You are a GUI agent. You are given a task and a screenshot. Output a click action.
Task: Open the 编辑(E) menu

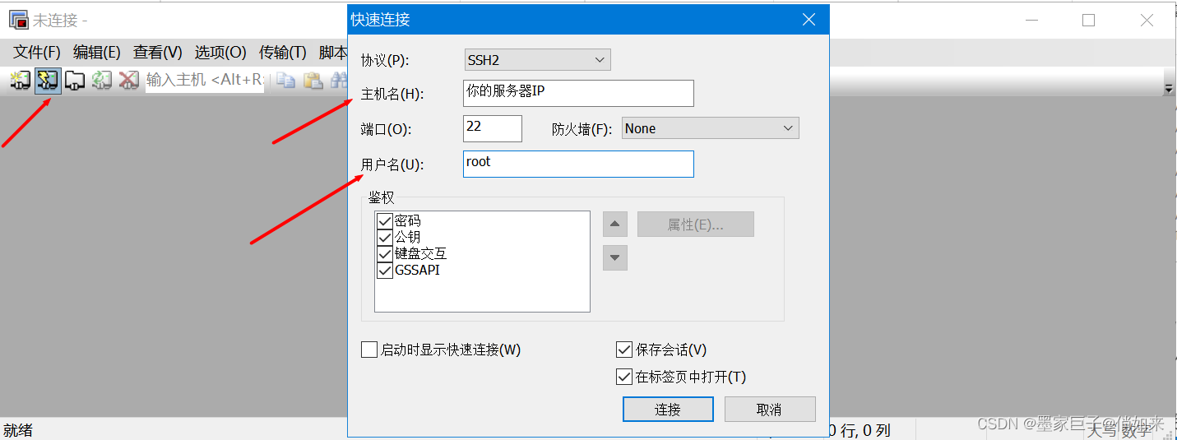pos(97,53)
